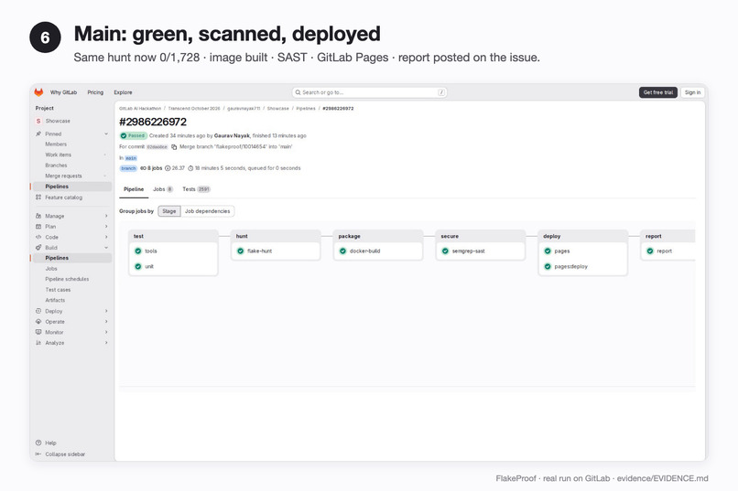Group jobs by Job dependencies
Viewport: 738px width, 491px height.
click(207, 211)
